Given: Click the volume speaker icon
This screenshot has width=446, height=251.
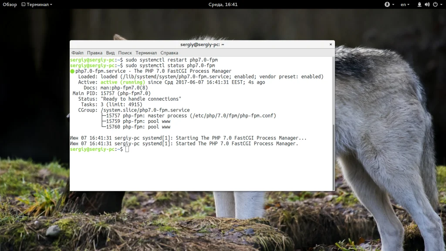Looking at the screenshot, I should [x=427, y=4].
